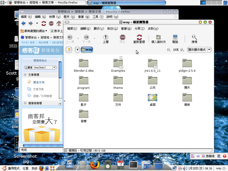Open the 上傳者 (way3sec) dropdown
The width and height of the screenshot is (228, 171).
[40, 68]
